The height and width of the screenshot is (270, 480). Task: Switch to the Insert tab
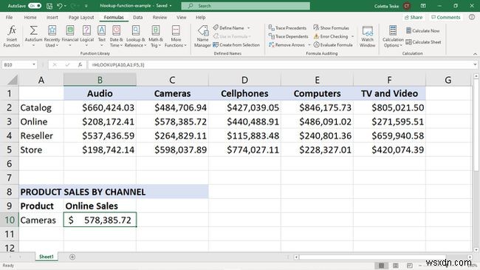tap(52, 18)
